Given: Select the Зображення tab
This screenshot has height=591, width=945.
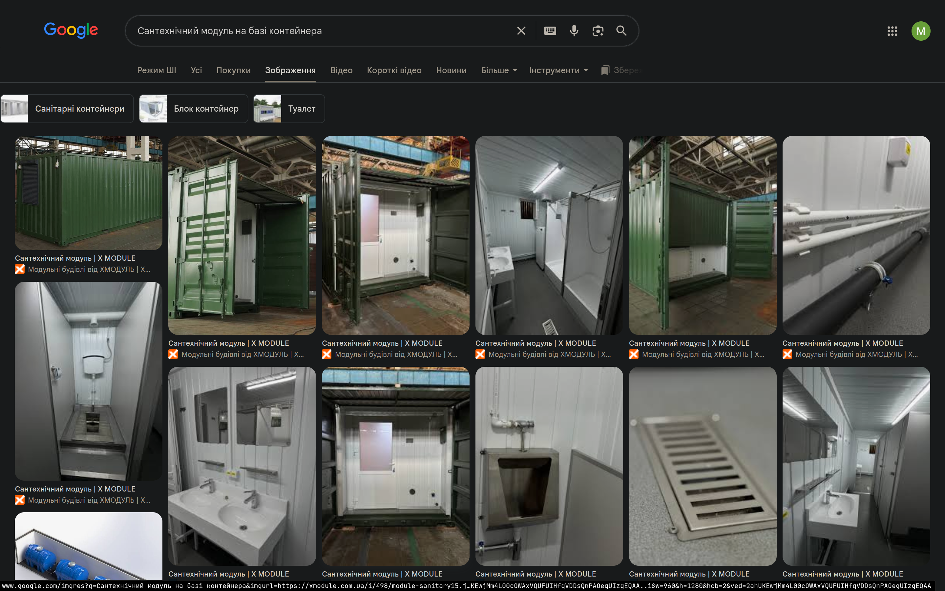Looking at the screenshot, I should click(x=290, y=70).
